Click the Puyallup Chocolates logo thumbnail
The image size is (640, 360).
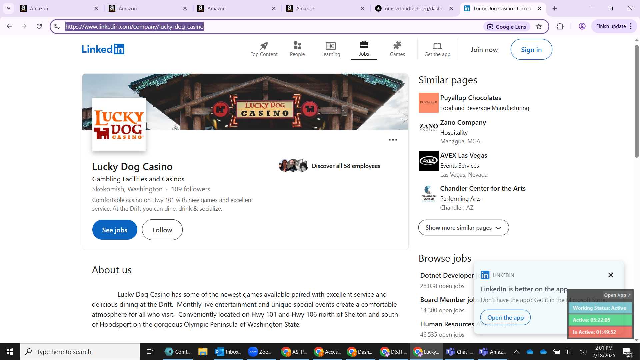pyautogui.click(x=429, y=103)
